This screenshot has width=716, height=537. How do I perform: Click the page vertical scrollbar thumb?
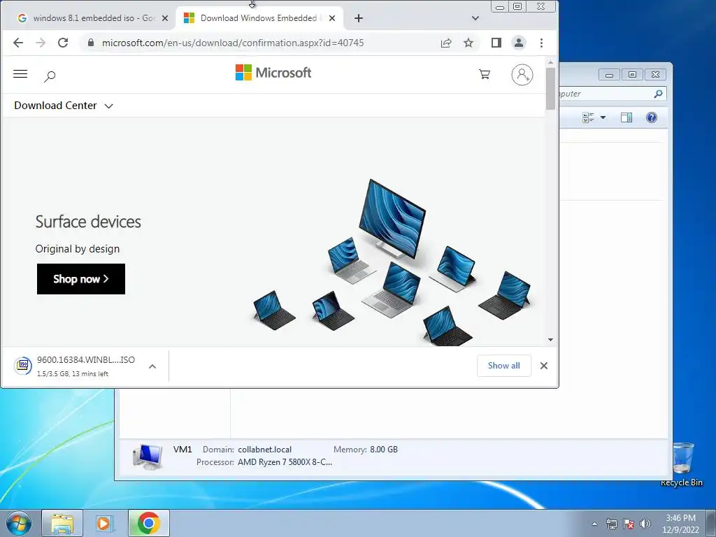[550, 88]
